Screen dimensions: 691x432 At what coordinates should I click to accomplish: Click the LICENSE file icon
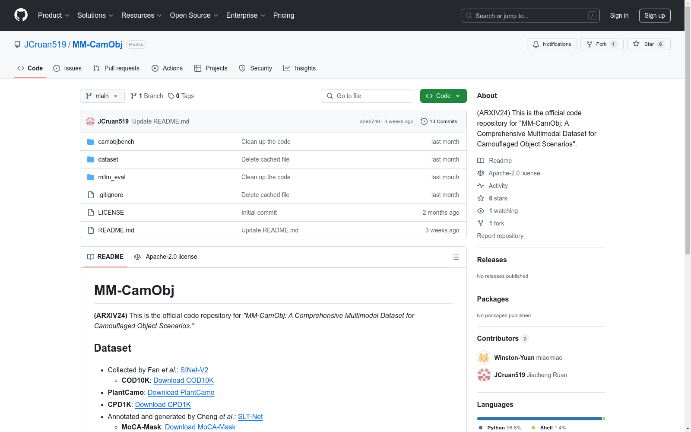(91, 213)
